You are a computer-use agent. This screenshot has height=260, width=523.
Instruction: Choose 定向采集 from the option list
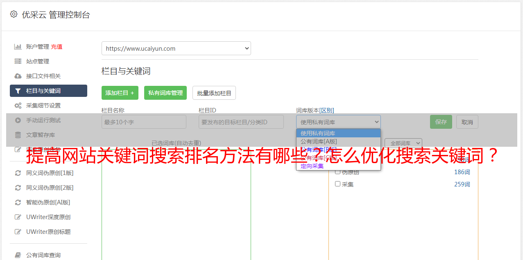(338, 166)
